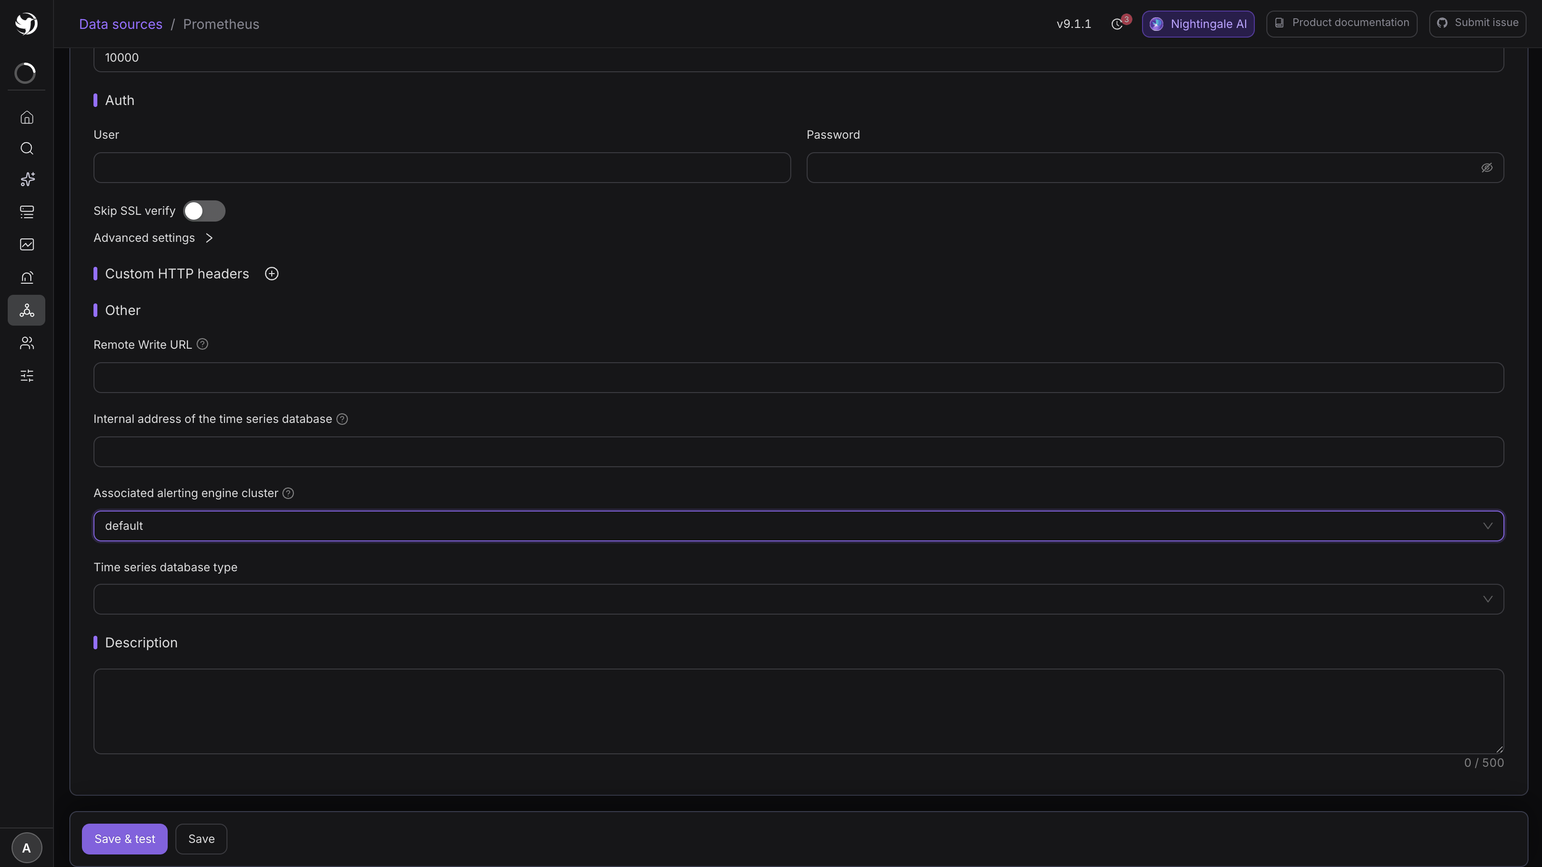Toggle password visibility eye icon
The height and width of the screenshot is (867, 1542).
tap(1487, 168)
